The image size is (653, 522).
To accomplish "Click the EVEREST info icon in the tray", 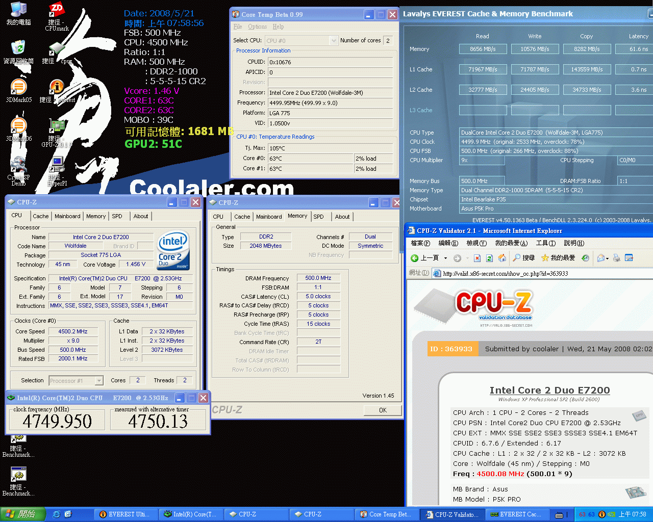I will (x=602, y=514).
